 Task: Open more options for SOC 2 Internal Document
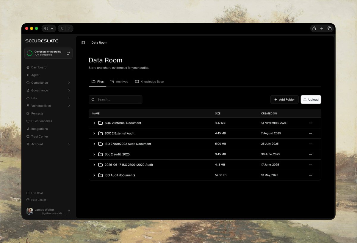click(x=311, y=123)
